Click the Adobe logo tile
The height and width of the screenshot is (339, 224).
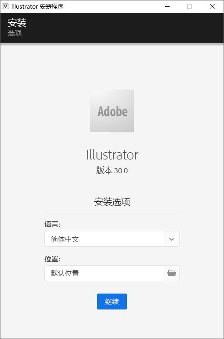coord(112,111)
